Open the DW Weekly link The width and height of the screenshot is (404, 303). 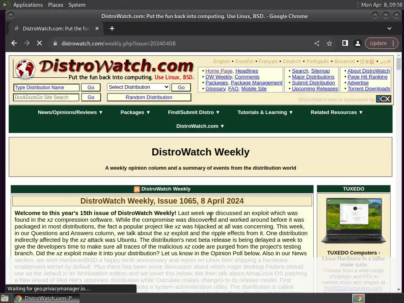point(219,77)
